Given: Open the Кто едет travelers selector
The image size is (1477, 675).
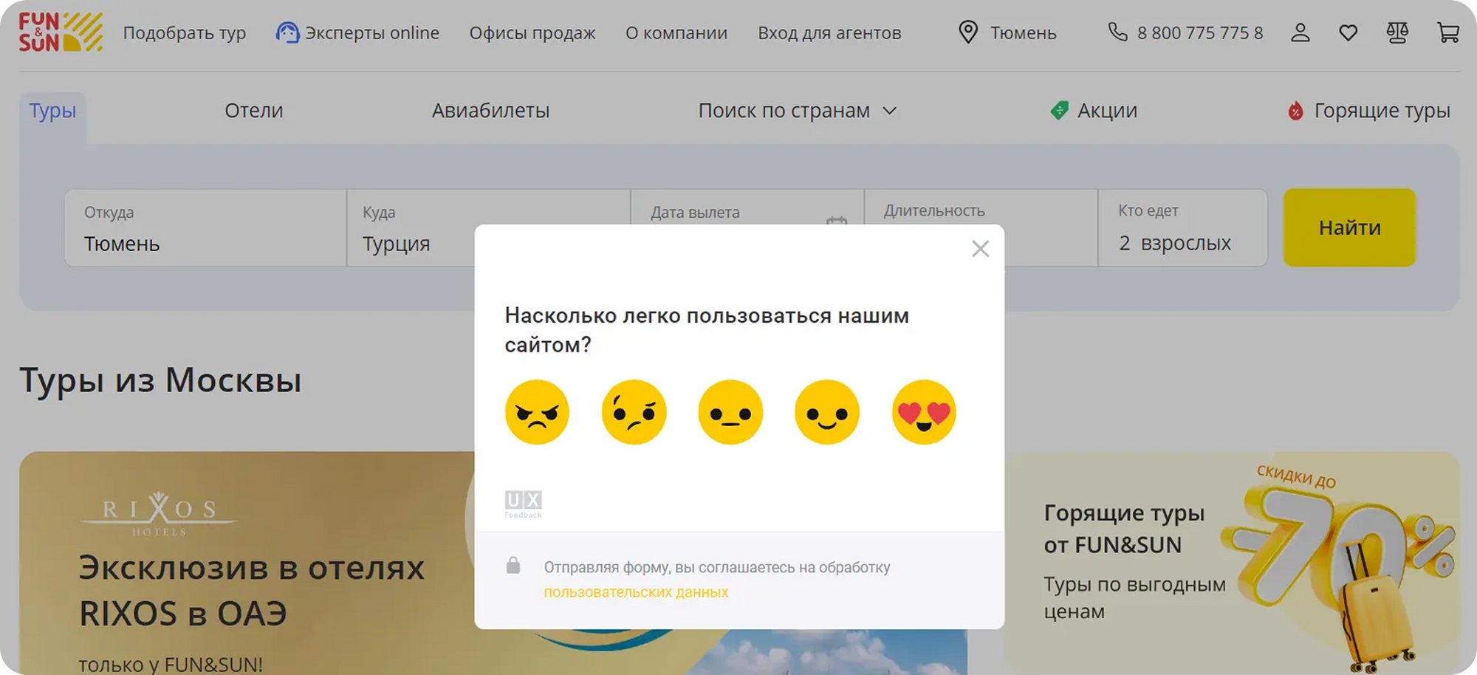Looking at the screenshot, I should pos(1182,228).
